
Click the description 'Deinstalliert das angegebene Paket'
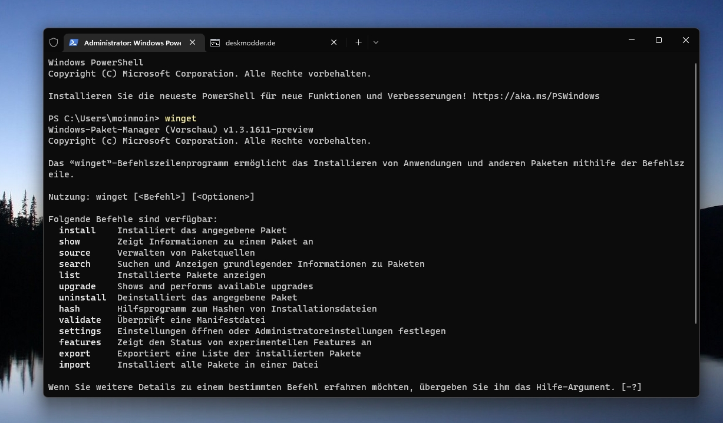click(x=207, y=298)
